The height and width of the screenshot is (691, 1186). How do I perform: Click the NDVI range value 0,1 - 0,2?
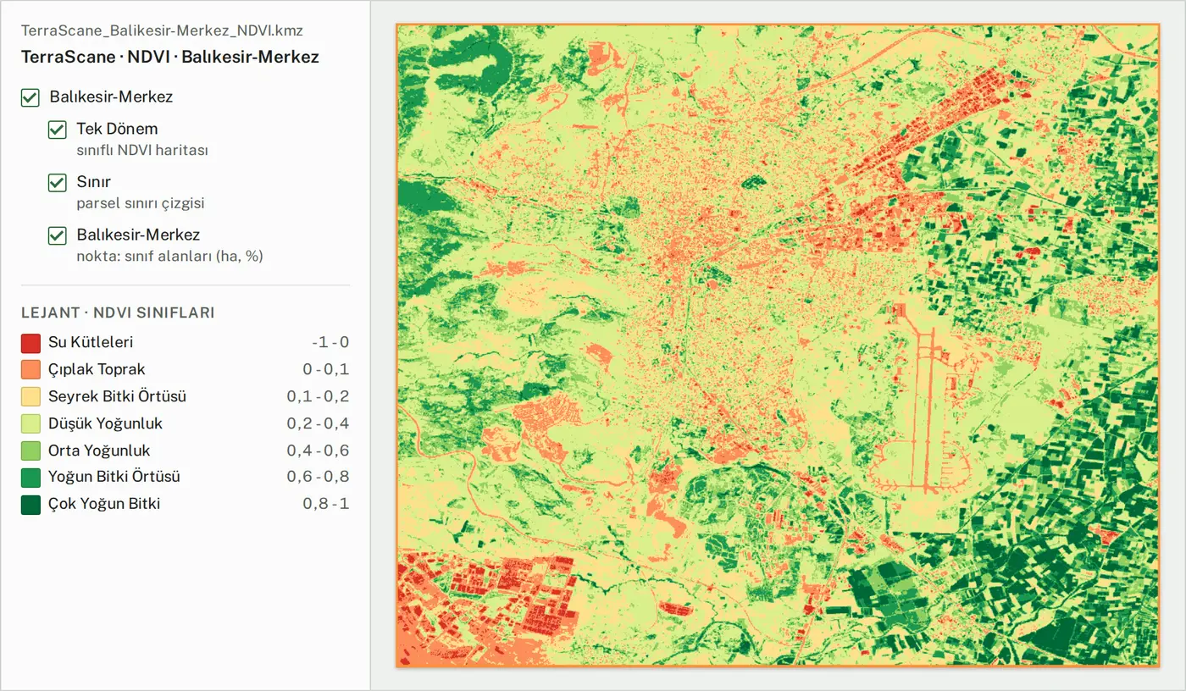[x=318, y=396]
